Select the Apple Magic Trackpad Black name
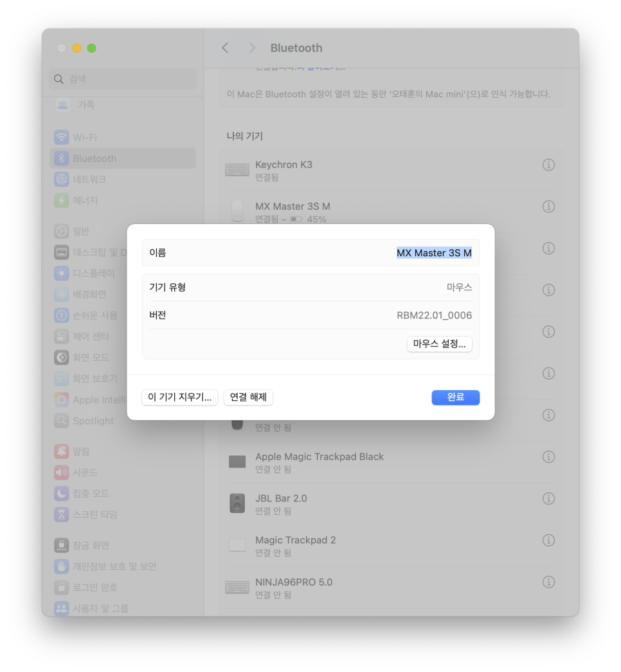 (x=319, y=456)
